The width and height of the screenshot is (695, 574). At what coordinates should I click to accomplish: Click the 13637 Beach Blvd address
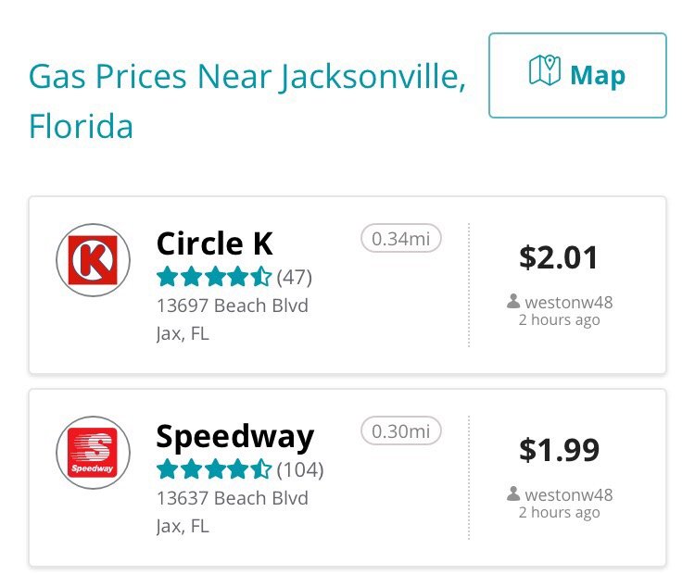pyautogui.click(x=233, y=498)
